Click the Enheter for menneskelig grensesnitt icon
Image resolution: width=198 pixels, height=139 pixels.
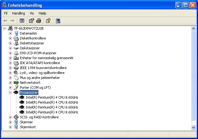point(16,58)
